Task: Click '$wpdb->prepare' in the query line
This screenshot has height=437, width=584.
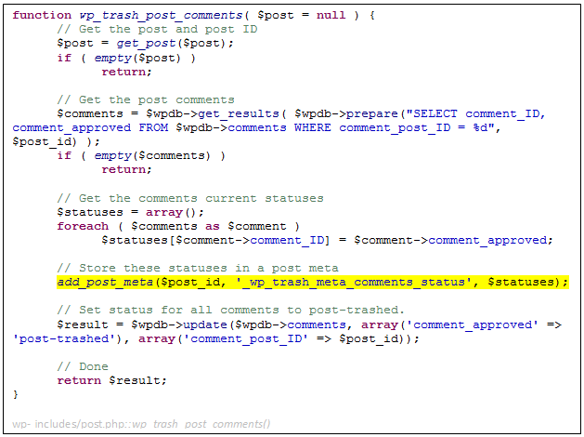Action: [346, 113]
